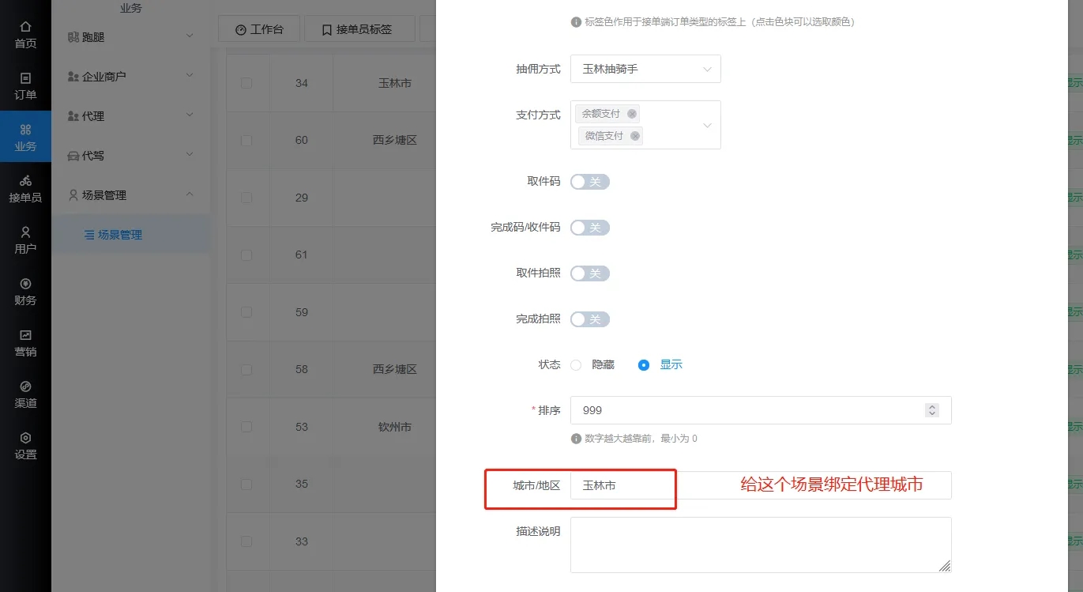
Task: Open the 渠道 channel icon
Action: pyautogui.click(x=25, y=394)
